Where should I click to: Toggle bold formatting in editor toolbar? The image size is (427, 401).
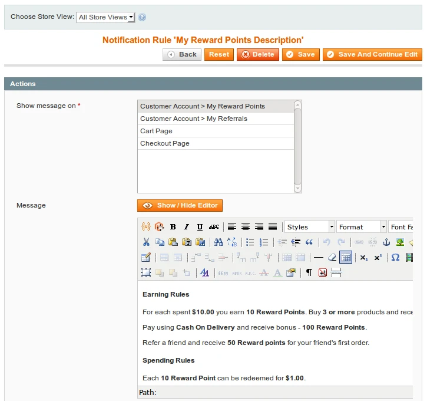point(173,227)
